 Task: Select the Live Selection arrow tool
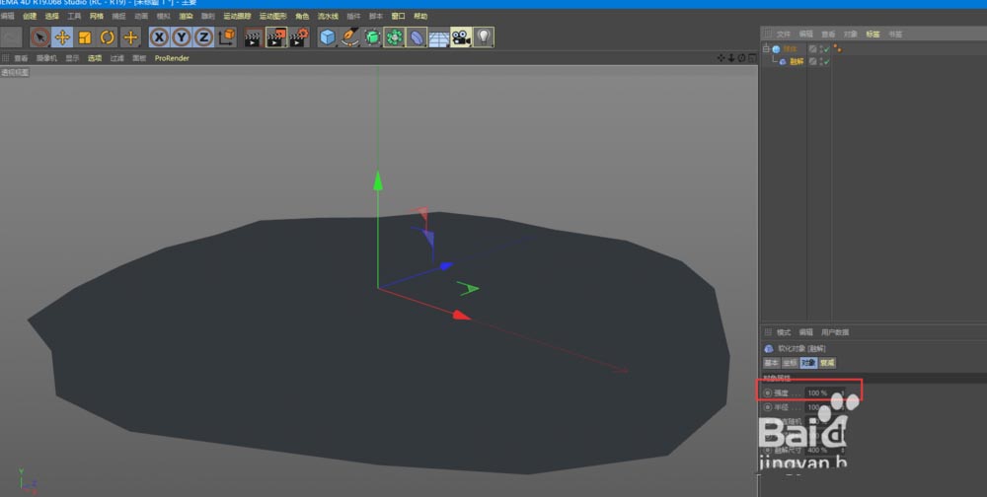click(39, 37)
